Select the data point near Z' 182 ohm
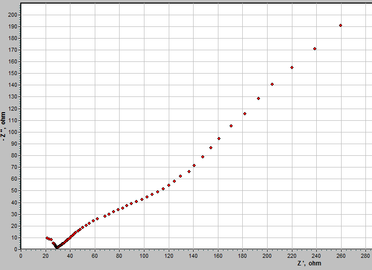The height and width of the screenshot is (270, 372). pos(245,114)
